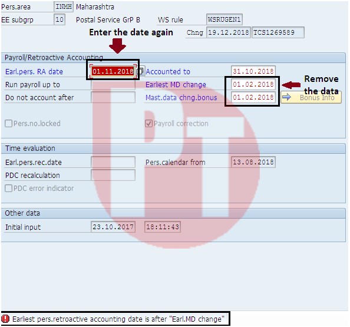
Task: Toggle the Pers.no.locked checkbox
Action: pyautogui.click(x=8, y=123)
